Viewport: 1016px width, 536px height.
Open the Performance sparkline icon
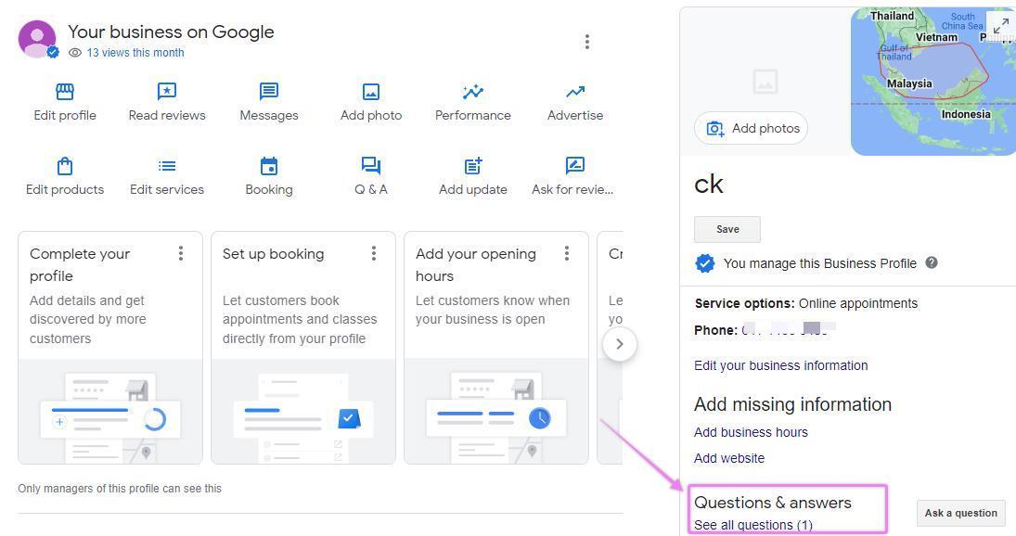coord(473,92)
